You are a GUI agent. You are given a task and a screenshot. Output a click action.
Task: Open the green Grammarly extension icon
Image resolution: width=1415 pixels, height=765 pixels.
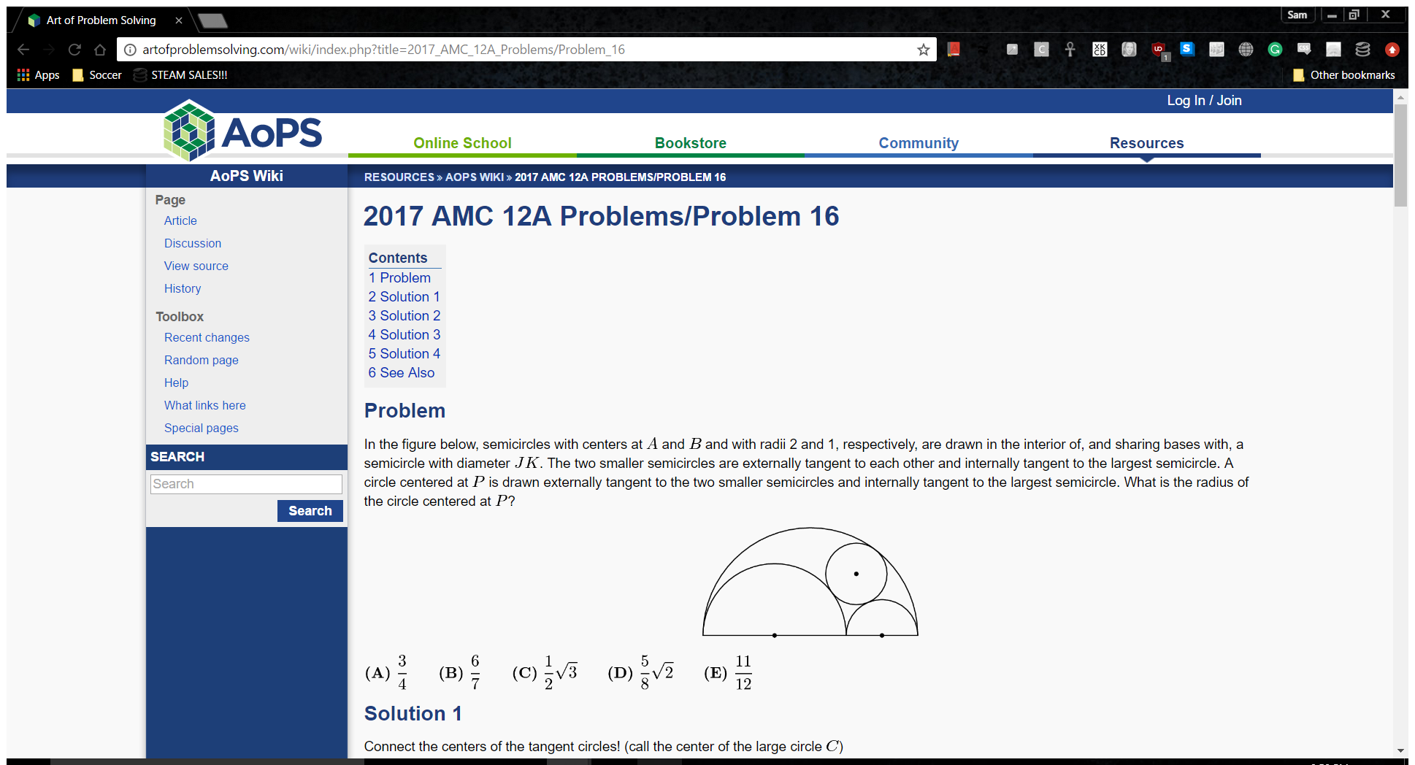(x=1275, y=49)
